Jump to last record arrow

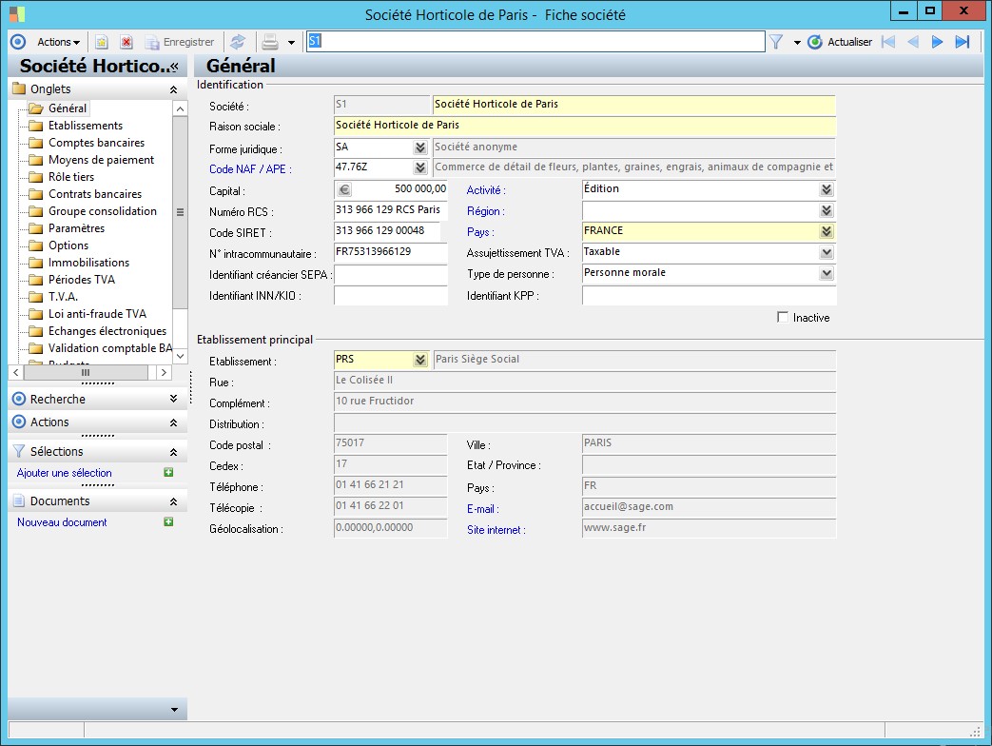[x=962, y=42]
